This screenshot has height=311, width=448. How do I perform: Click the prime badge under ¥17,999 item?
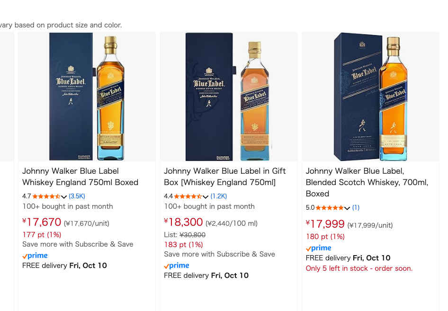click(319, 248)
